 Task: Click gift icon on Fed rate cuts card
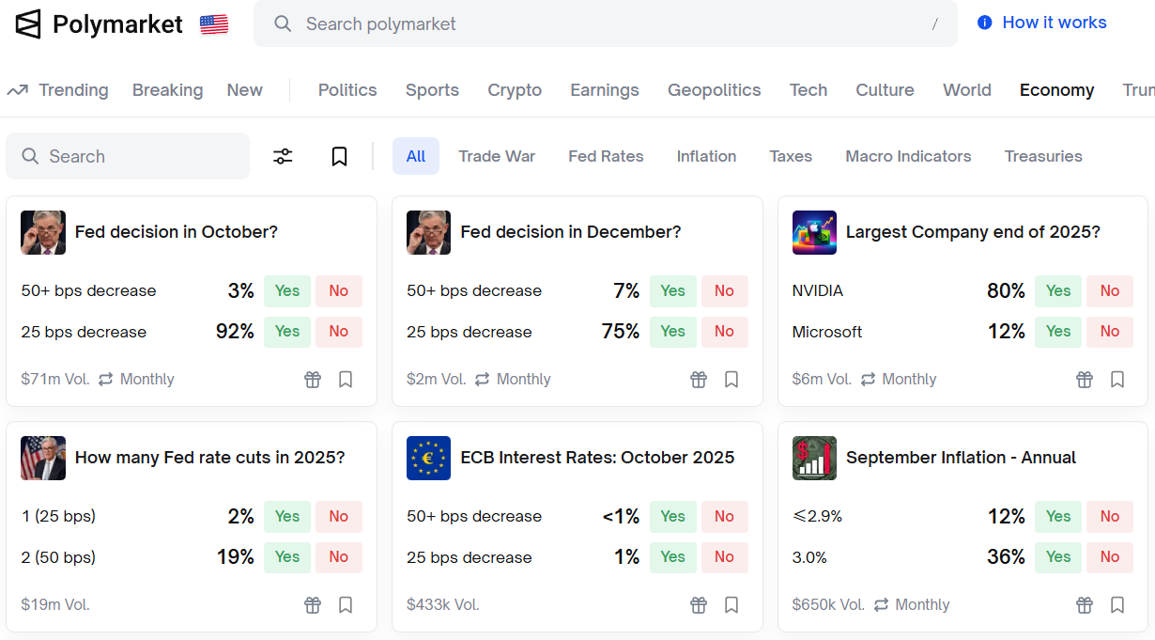(x=313, y=605)
